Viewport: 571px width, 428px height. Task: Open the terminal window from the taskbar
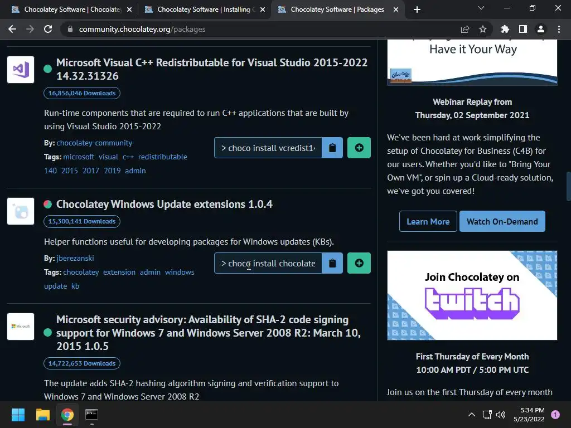91,415
